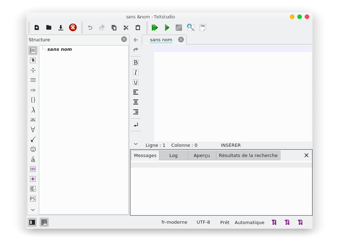Apply italic with the I icon
339x241 pixels.
tap(136, 72)
